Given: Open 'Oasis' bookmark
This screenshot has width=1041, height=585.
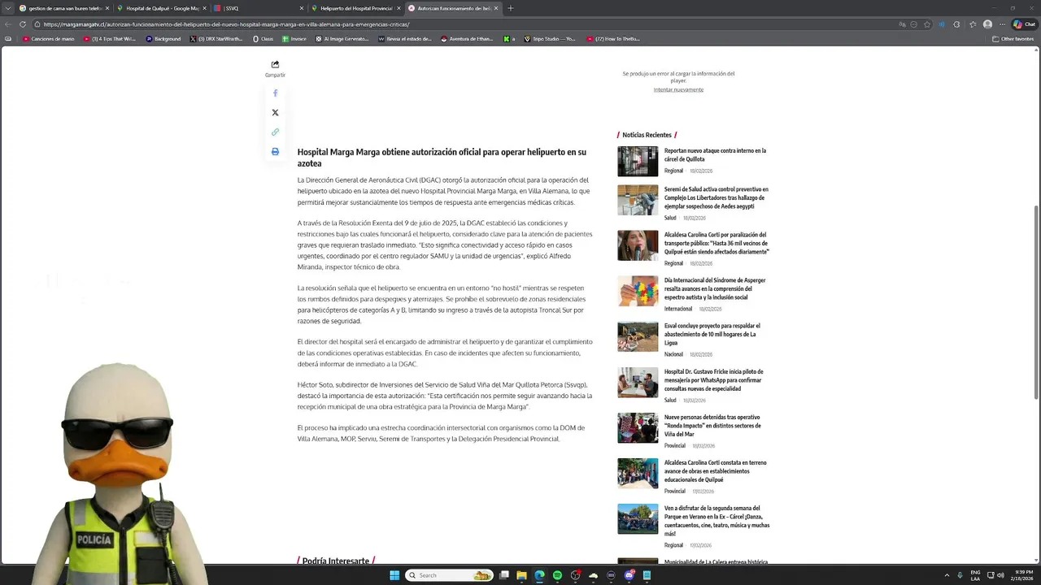Looking at the screenshot, I should point(263,39).
